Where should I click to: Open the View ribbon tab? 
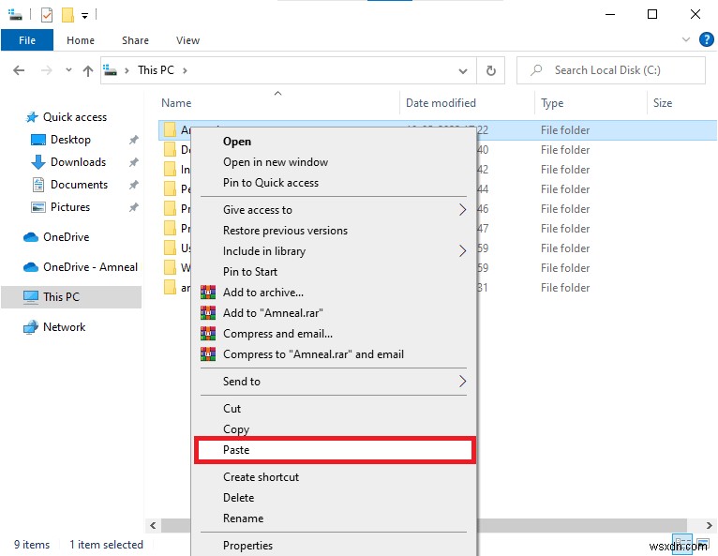coord(187,40)
